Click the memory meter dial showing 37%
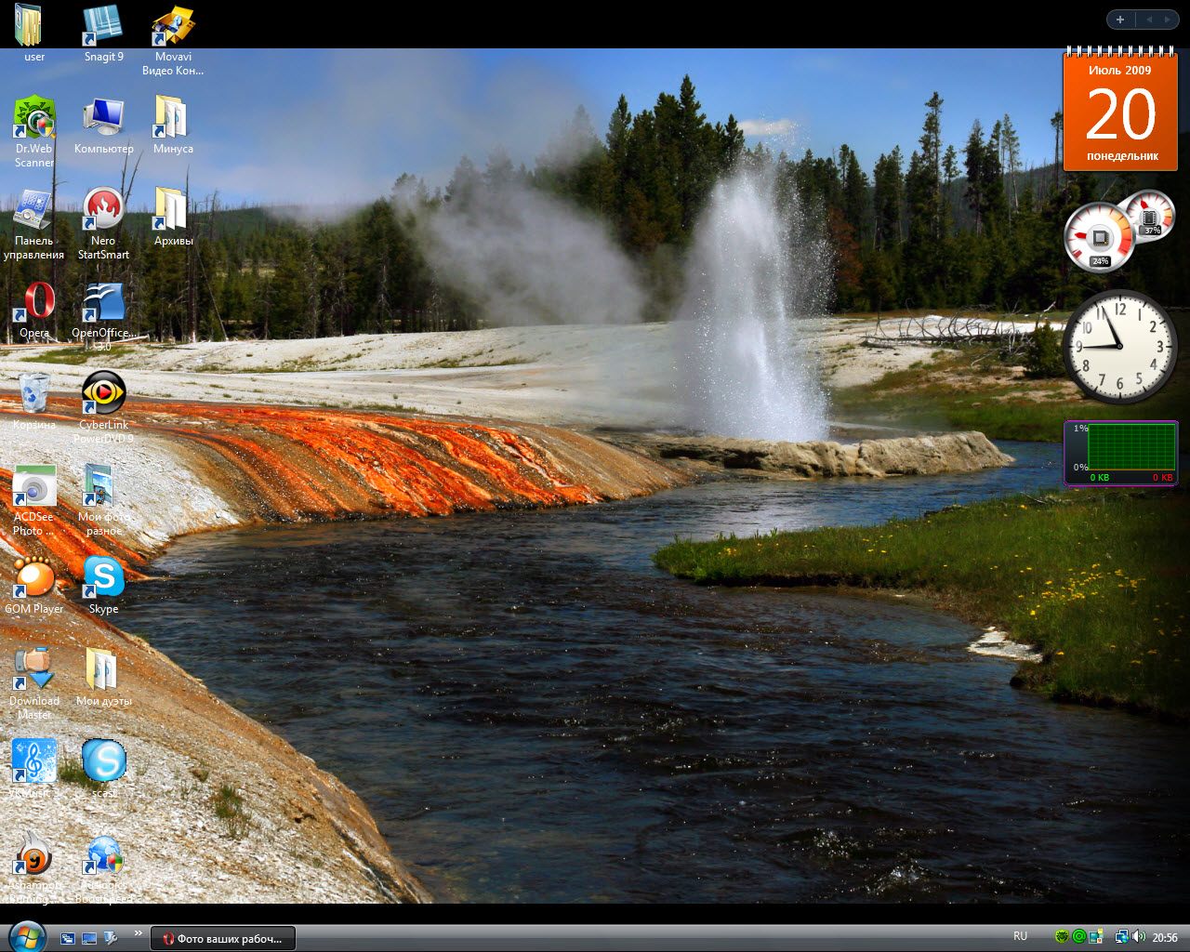The image size is (1190, 952). click(1150, 214)
